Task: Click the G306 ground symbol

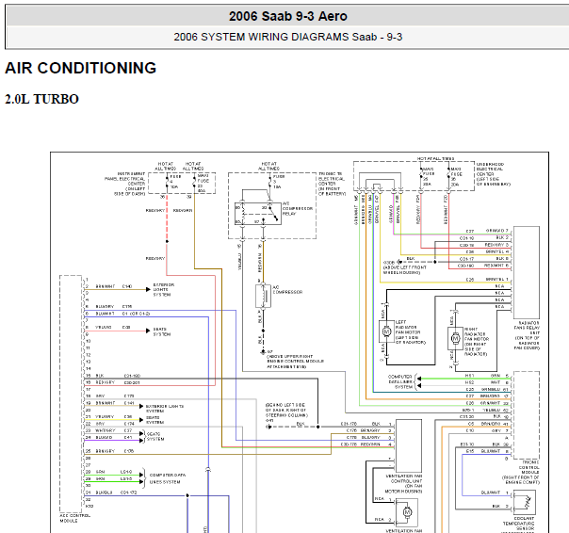Action: pos(399,262)
